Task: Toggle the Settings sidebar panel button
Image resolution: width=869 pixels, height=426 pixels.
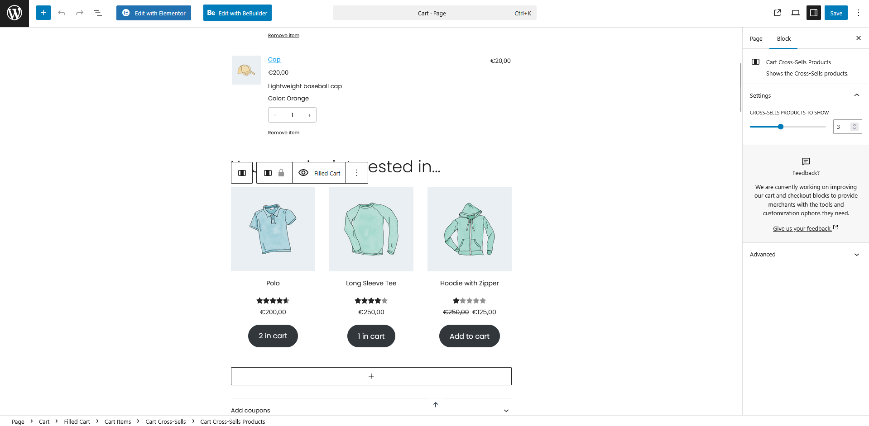Action: [x=814, y=13]
